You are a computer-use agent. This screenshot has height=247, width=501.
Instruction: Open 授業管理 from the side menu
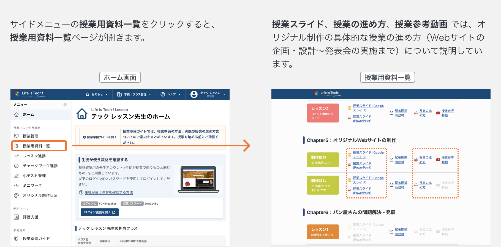30,136
